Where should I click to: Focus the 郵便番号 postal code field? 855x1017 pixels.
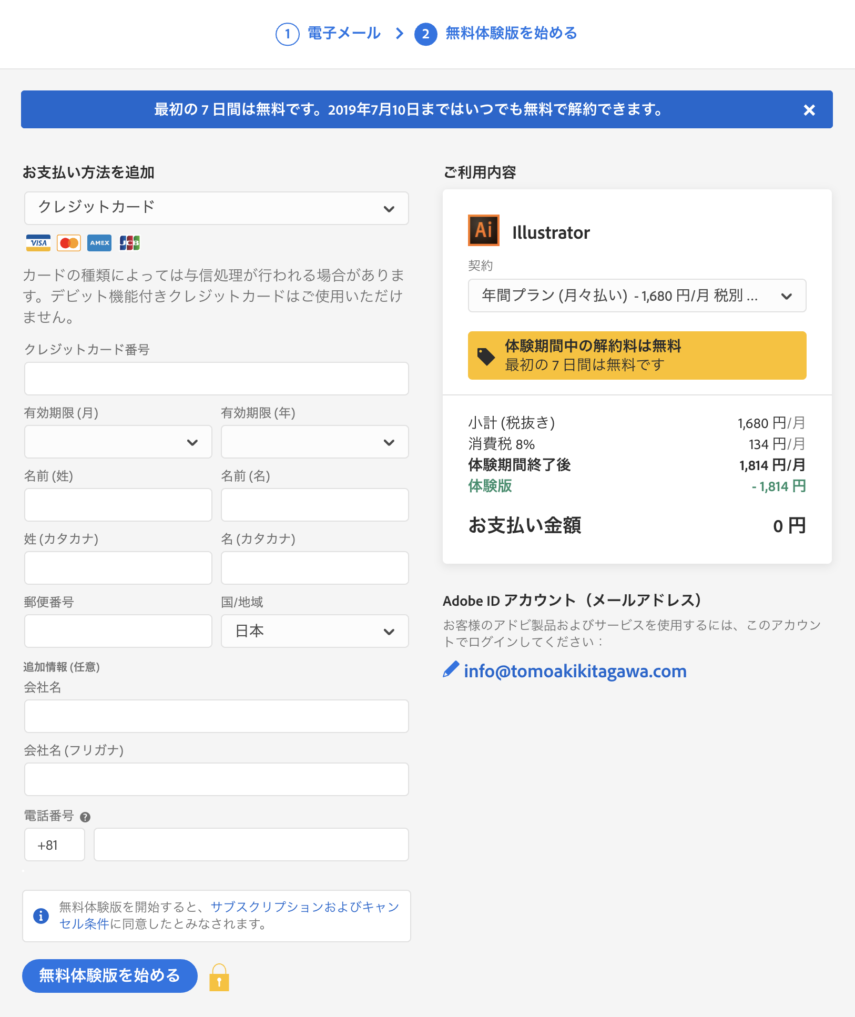point(118,631)
